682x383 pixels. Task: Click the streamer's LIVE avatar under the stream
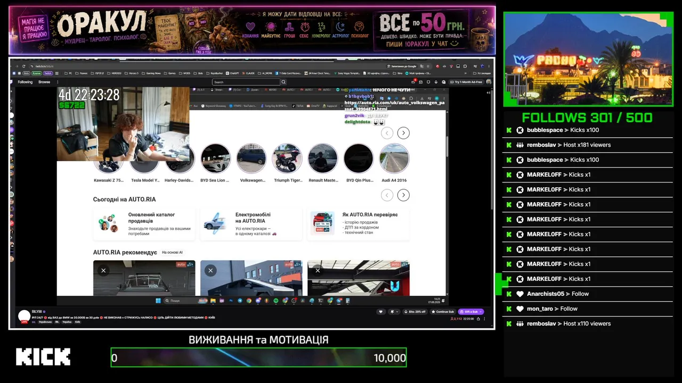pos(24,317)
